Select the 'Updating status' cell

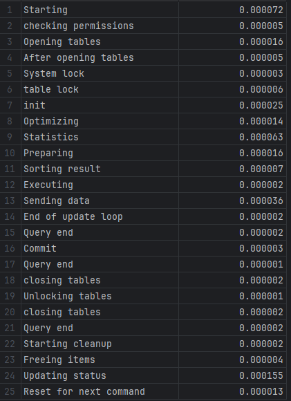tap(100, 375)
